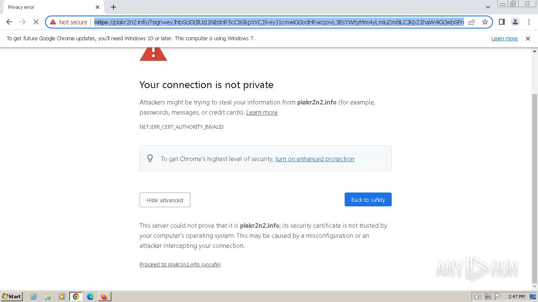Click the browser Back arrow
The height and width of the screenshot is (302, 538).
9,22
